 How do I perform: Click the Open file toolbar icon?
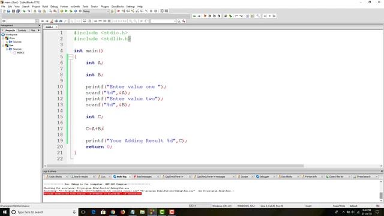(x=8, y=11)
